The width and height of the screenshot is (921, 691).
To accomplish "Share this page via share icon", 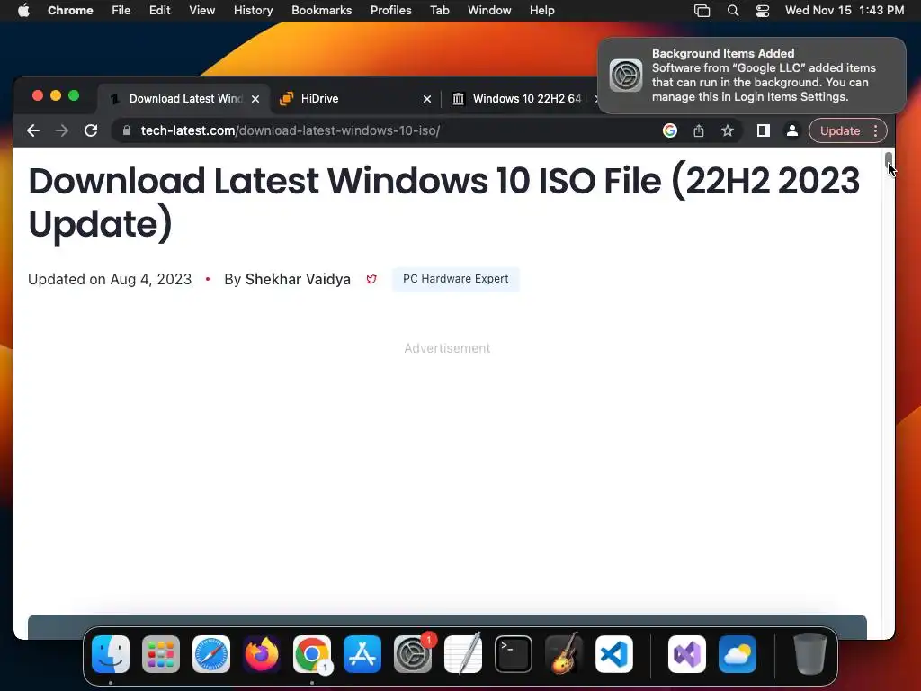I will click(698, 130).
